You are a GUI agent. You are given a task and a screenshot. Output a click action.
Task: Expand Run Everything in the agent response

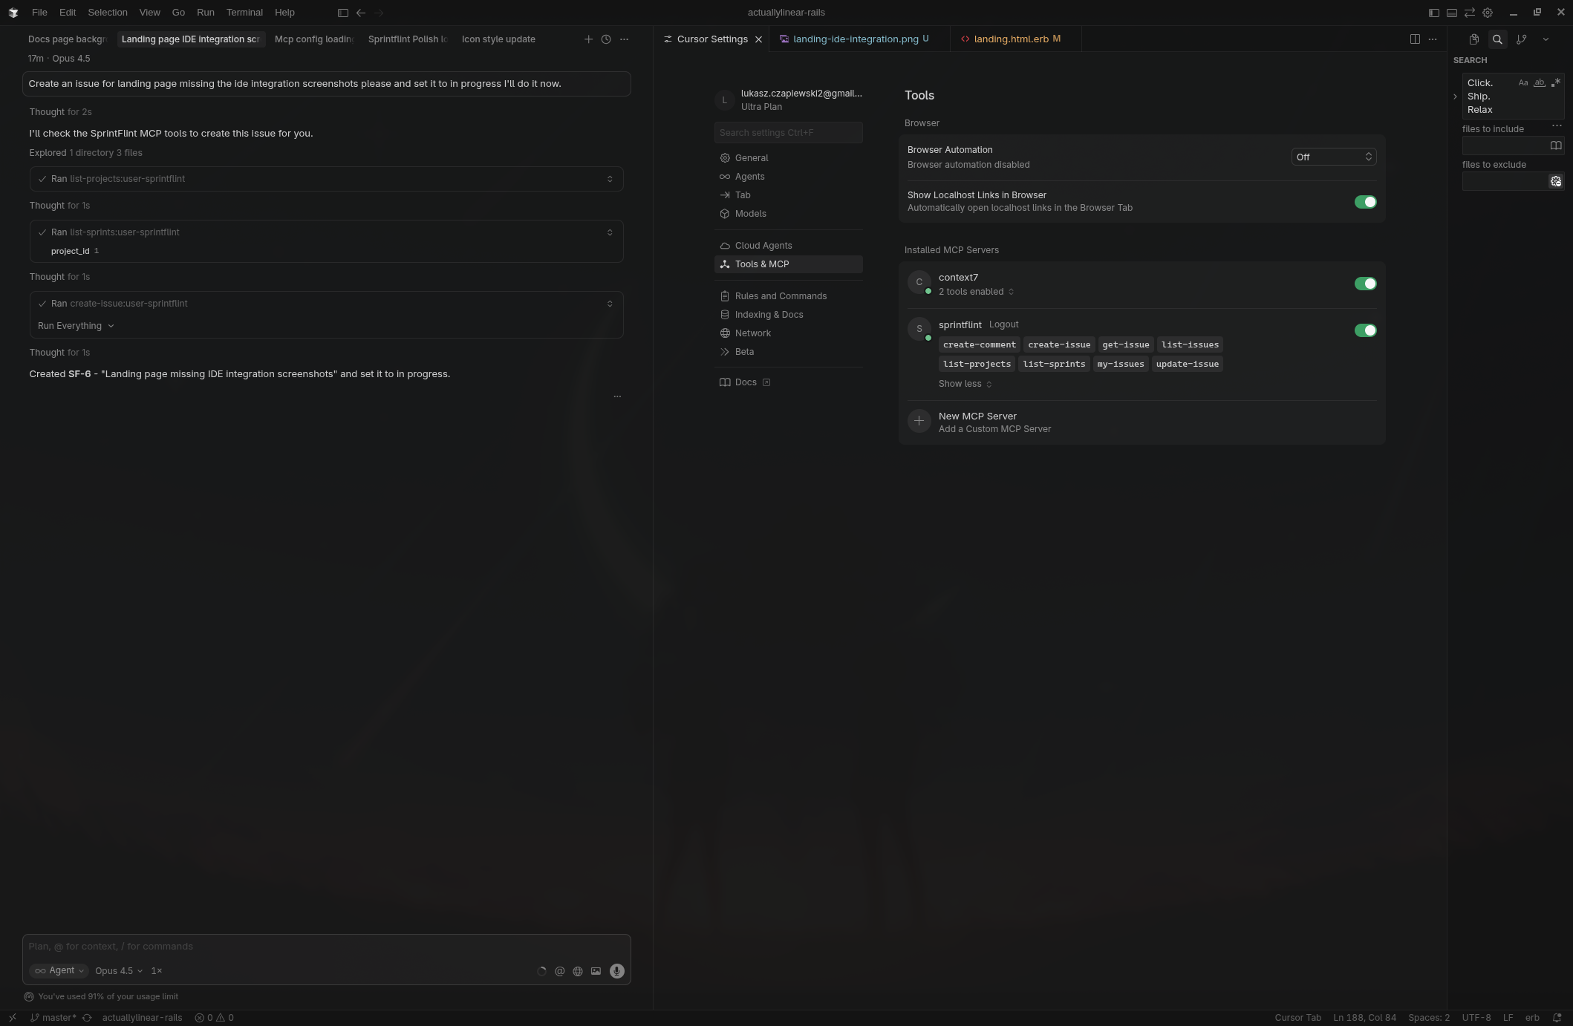coord(74,325)
